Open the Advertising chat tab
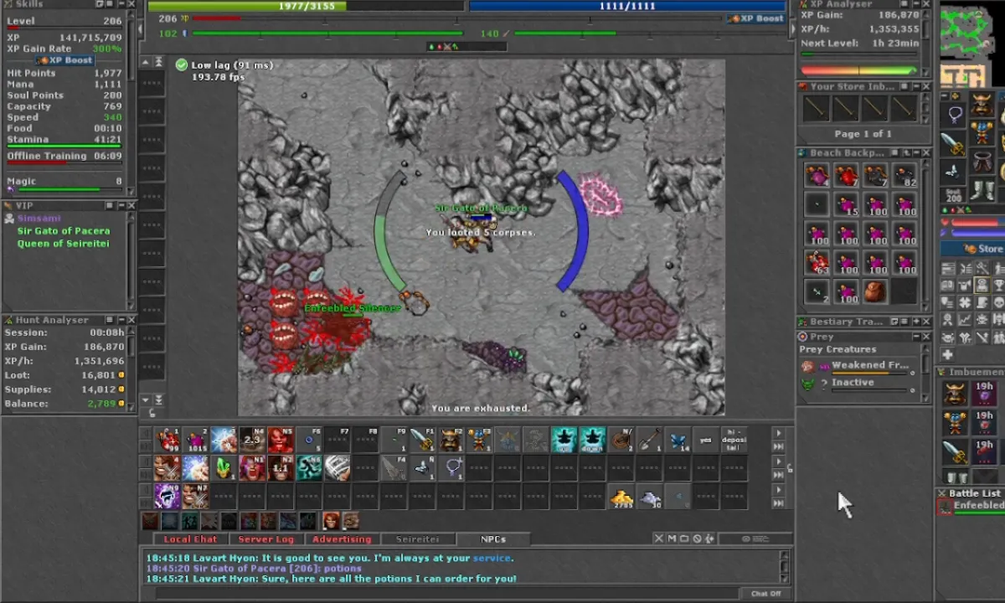Image resolution: width=1005 pixels, height=603 pixels. click(342, 539)
